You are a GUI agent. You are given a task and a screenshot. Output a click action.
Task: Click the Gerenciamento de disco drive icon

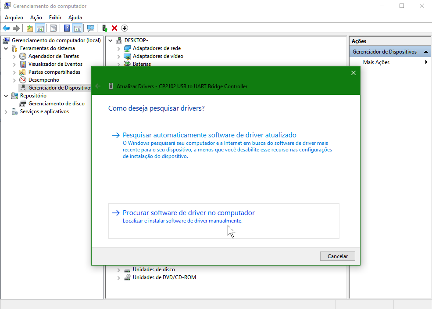pyautogui.click(x=23, y=104)
